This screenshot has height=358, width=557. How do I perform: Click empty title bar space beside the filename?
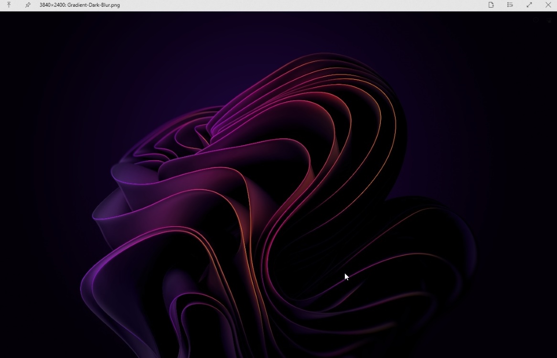(x=287, y=5)
